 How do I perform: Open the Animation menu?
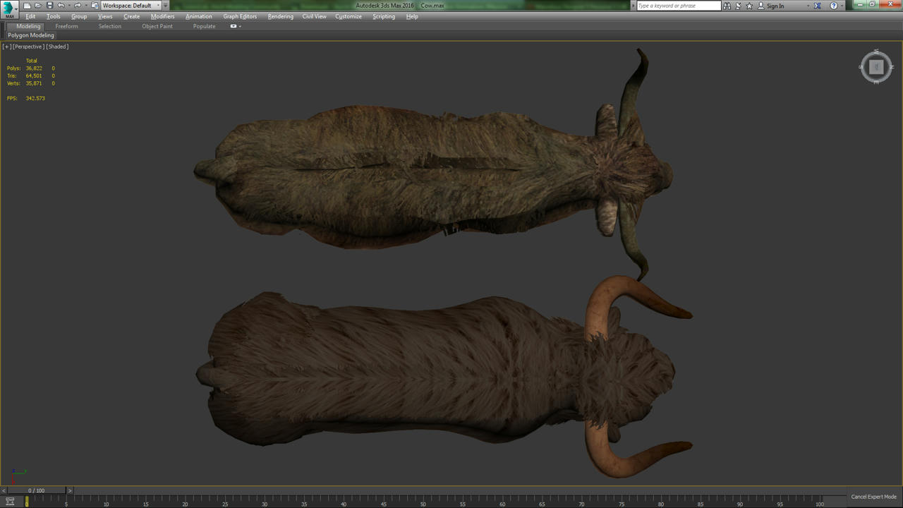coord(199,16)
